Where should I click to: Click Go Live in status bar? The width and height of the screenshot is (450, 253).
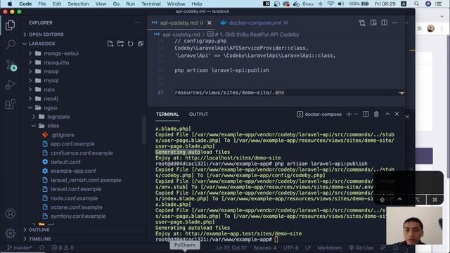tap(361, 248)
